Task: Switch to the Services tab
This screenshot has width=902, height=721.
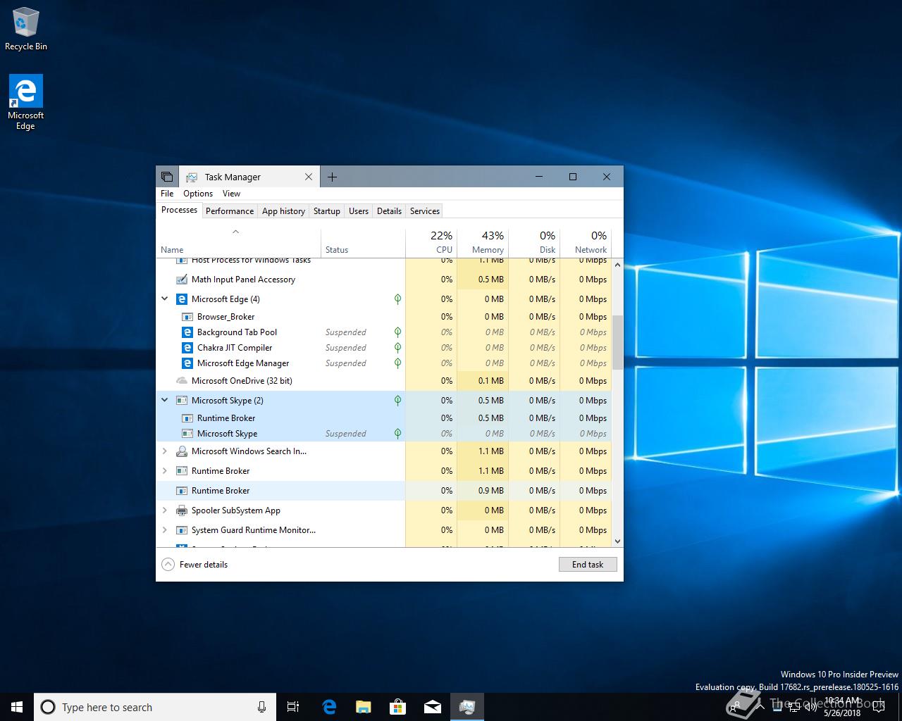Action: [425, 211]
